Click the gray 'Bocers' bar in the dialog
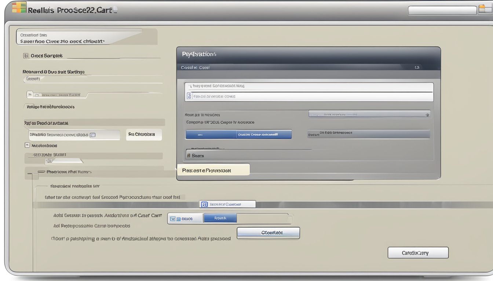Viewport: 493px width, 281px height. 368,134
